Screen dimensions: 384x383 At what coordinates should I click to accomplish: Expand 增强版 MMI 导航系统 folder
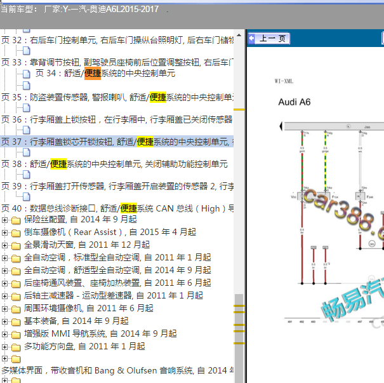point(4,334)
